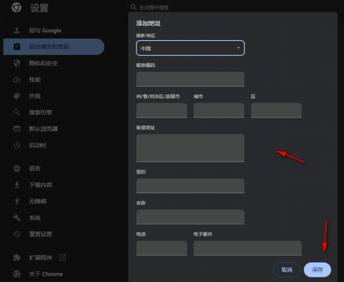This screenshot has width=344, height=282.
Task: Open the 外观 settings page
Action: tap(54, 96)
